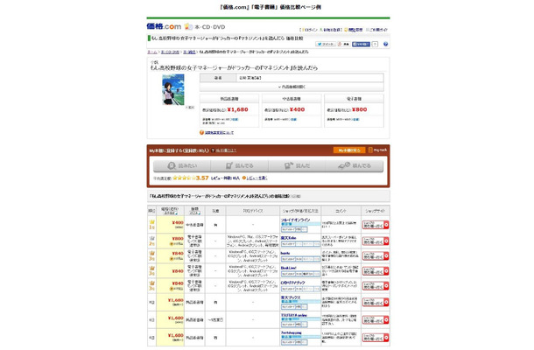Click the book cover thumbnail

(x=173, y=90)
